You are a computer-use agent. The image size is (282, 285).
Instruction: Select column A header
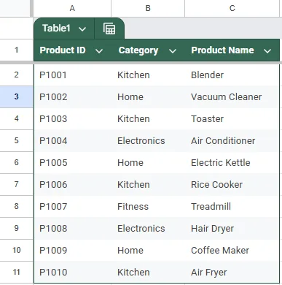coord(72,8)
